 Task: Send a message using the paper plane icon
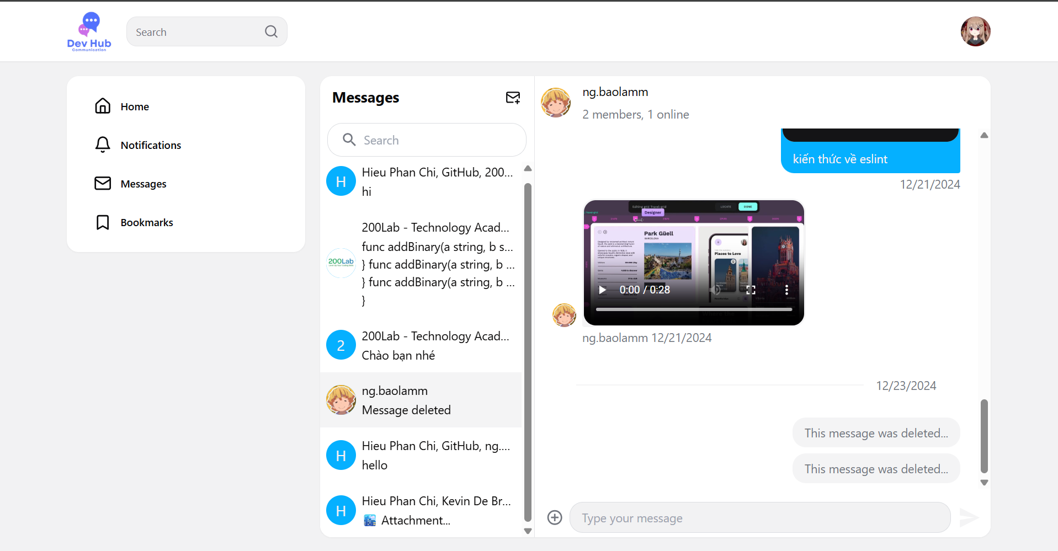pos(970,517)
